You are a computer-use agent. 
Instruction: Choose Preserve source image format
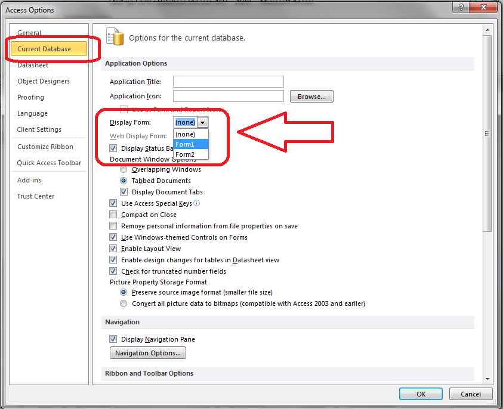pyautogui.click(x=124, y=292)
